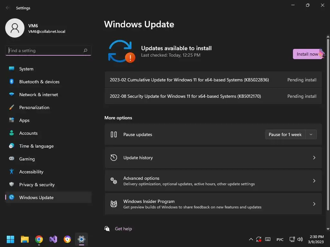Image resolution: width=330 pixels, height=247 pixels.
Task: Click the vertical scrollbar thumb
Action: 328,124
